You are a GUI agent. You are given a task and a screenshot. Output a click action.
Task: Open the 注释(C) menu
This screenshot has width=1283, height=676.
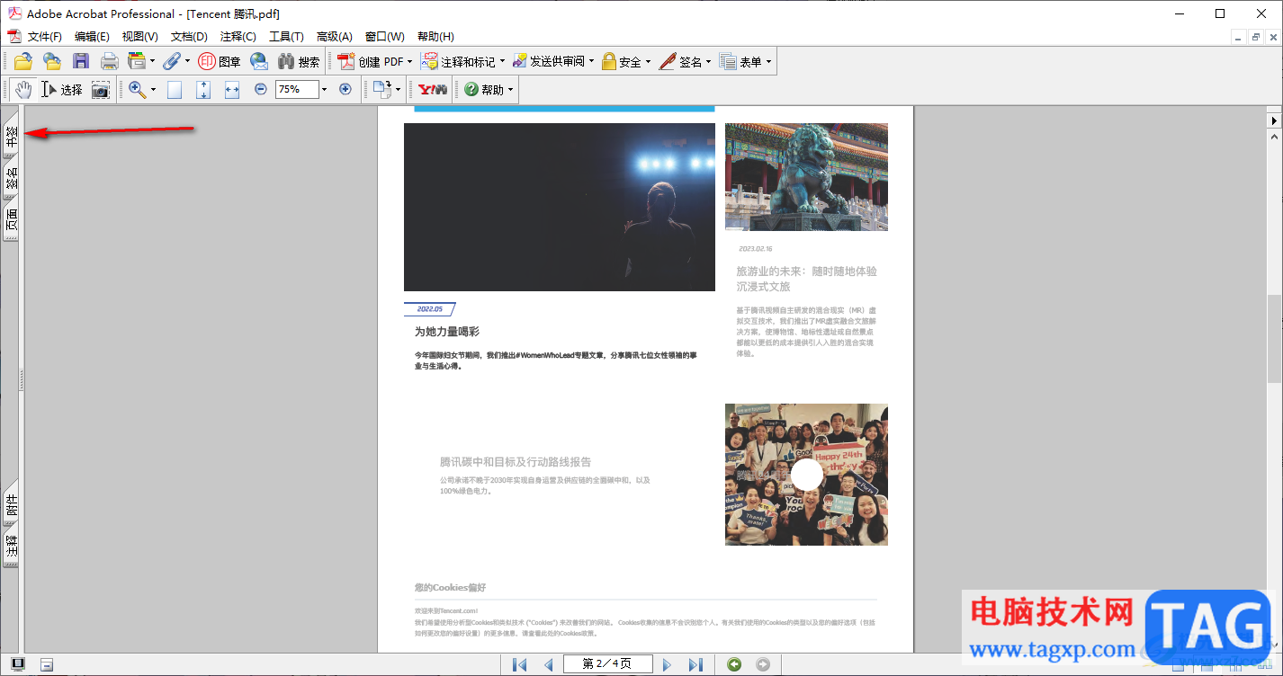238,37
